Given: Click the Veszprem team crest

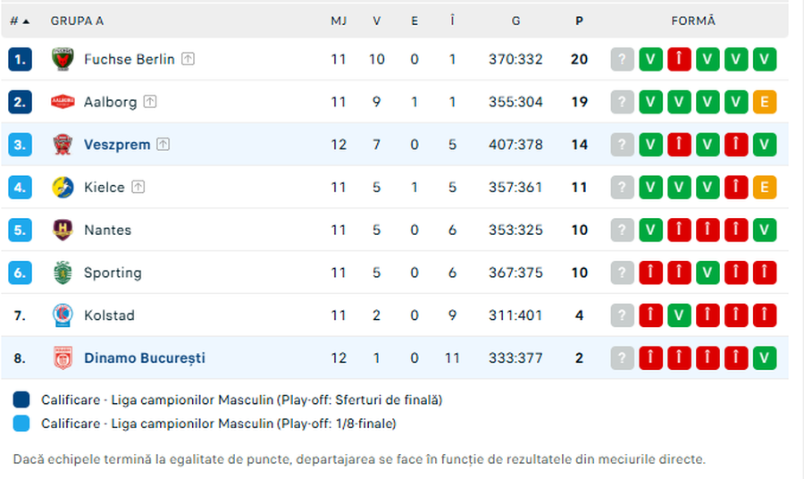Looking at the screenshot, I should pyautogui.click(x=62, y=145).
